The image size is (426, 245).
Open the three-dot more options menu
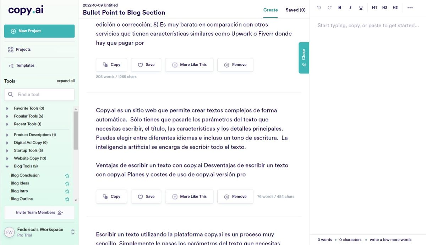coord(410,8)
